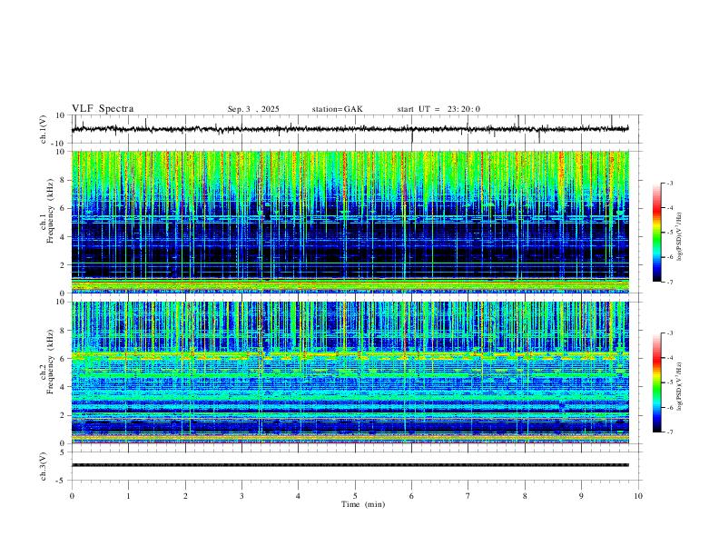
Task: Click the ch.2 colorbar label 'log(PSD) (V²/Hz)'
Action: (x=680, y=386)
